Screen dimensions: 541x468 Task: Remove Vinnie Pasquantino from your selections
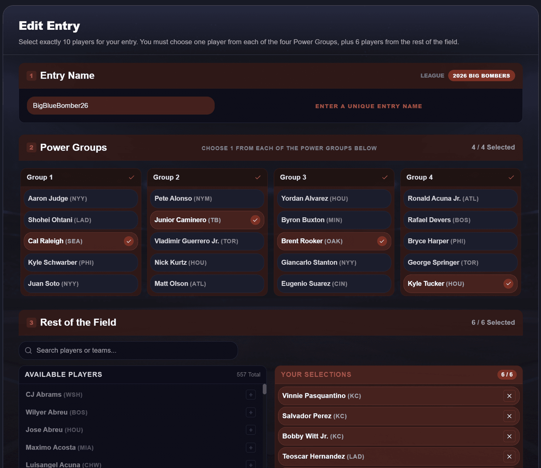[509, 396]
